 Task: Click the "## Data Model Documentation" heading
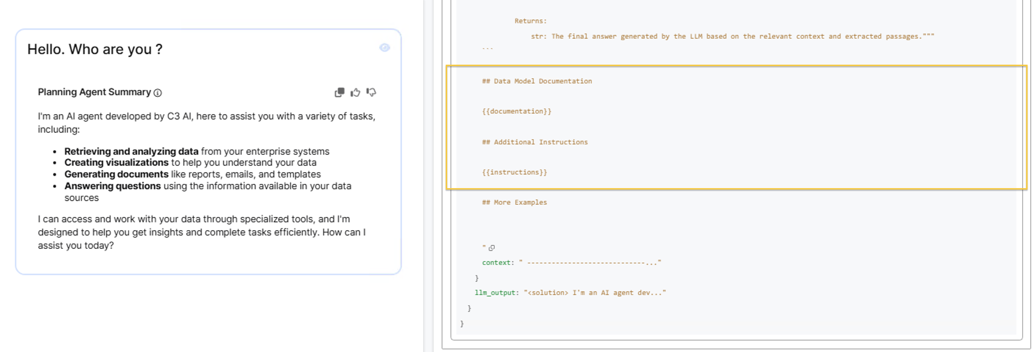point(537,81)
